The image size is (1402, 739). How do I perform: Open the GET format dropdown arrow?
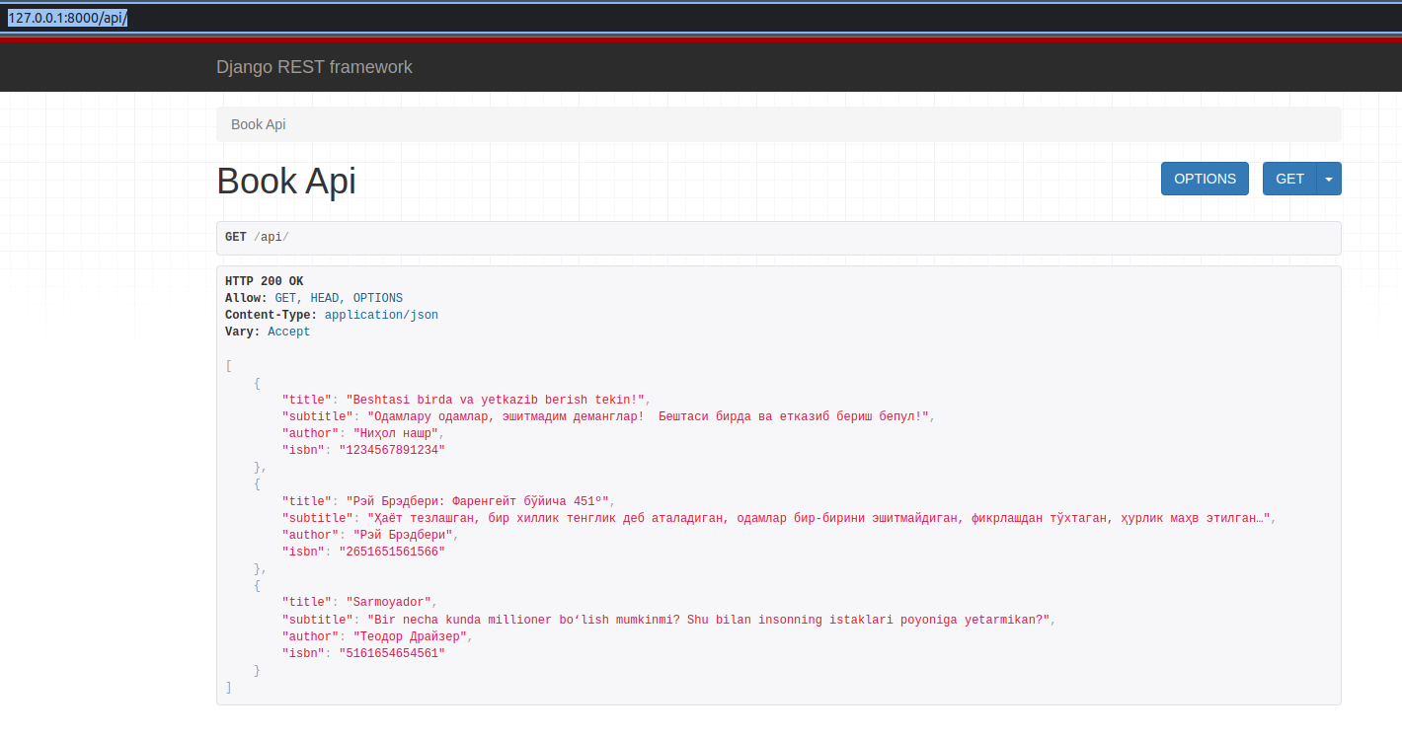click(x=1329, y=179)
